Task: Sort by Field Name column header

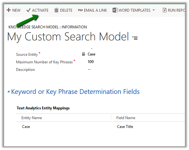Action: pyautogui.click(x=126, y=118)
